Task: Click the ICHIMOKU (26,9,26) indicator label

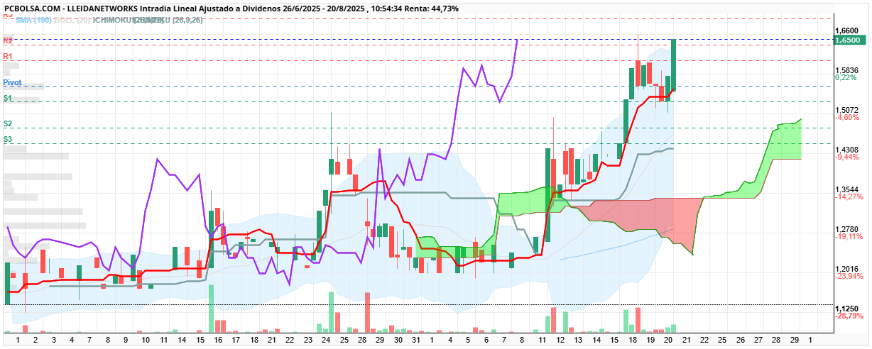Action: tap(148, 20)
